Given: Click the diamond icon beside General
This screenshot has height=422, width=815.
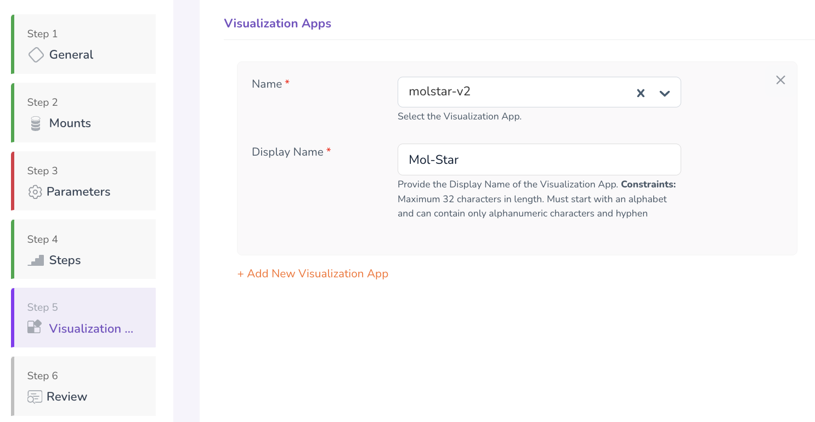Looking at the screenshot, I should click(36, 55).
